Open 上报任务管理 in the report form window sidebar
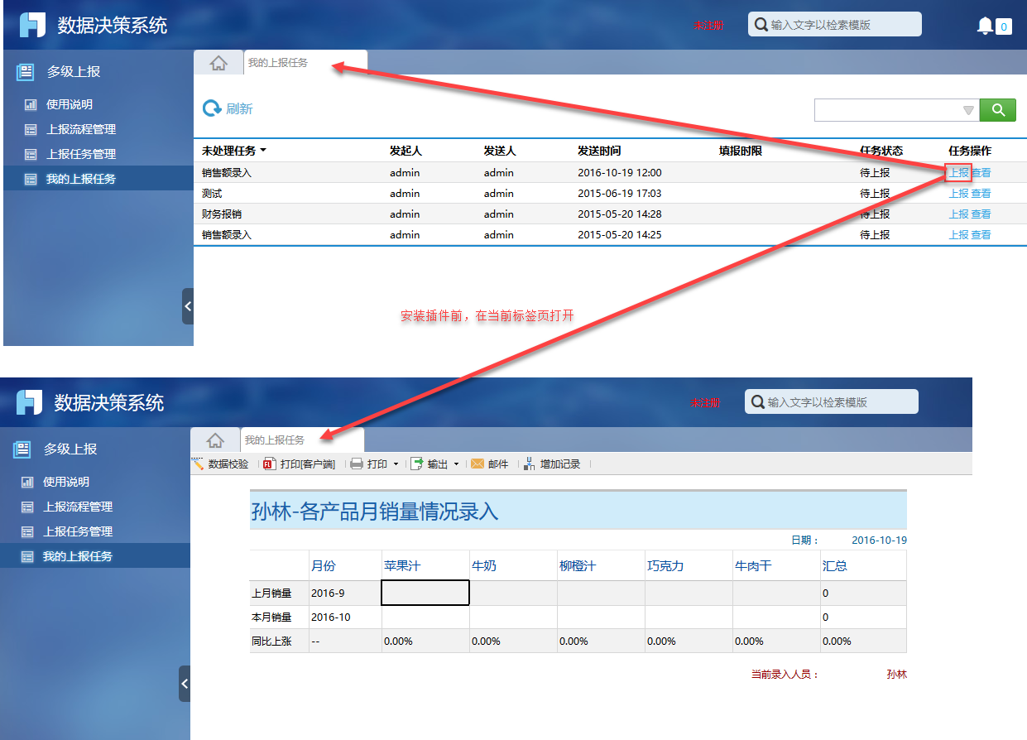1027x740 pixels. click(78, 531)
